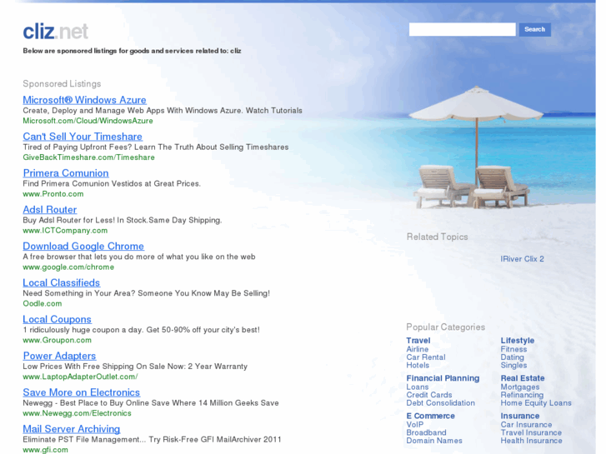Click the 'Newegg - Best Place to Buy' description
This screenshot has height=454, width=606.
(x=151, y=403)
